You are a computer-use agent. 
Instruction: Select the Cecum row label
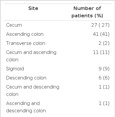[14, 25]
